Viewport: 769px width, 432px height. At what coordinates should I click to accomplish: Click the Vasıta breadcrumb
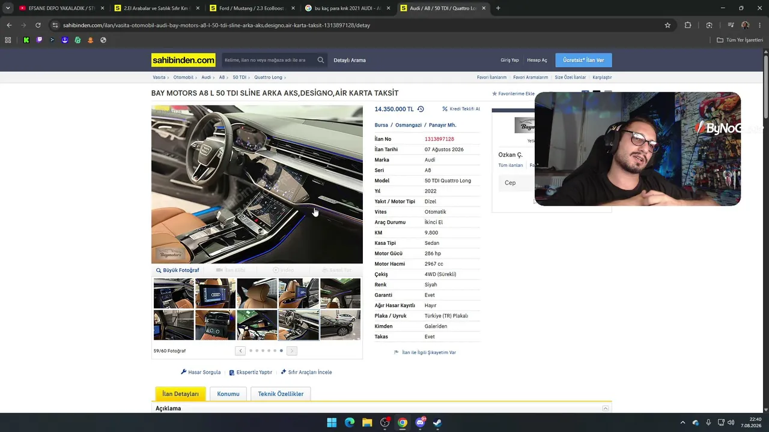[x=159, y=77]
